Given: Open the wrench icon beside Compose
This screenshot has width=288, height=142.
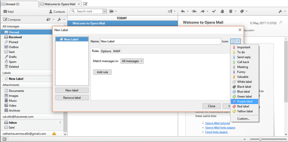Looking at the screenshot, I should [x=59, y=19].
